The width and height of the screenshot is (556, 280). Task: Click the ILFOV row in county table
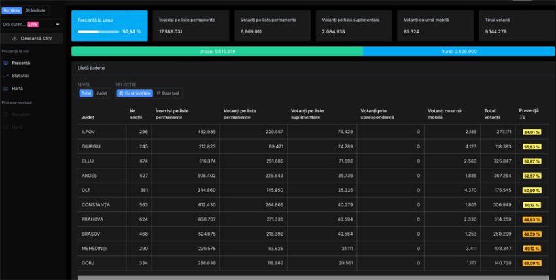(87, 132)
